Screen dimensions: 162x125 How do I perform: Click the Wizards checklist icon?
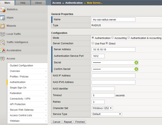tap(3, 26)
